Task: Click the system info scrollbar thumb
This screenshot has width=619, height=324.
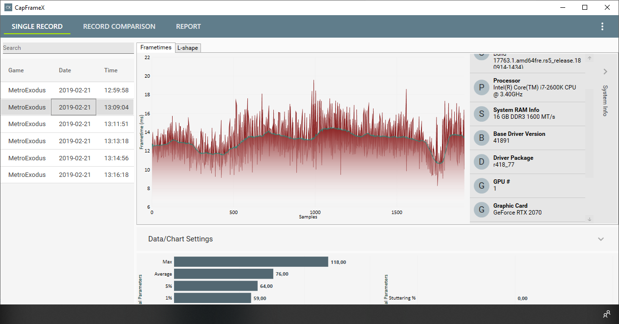Action: point(590,133)
